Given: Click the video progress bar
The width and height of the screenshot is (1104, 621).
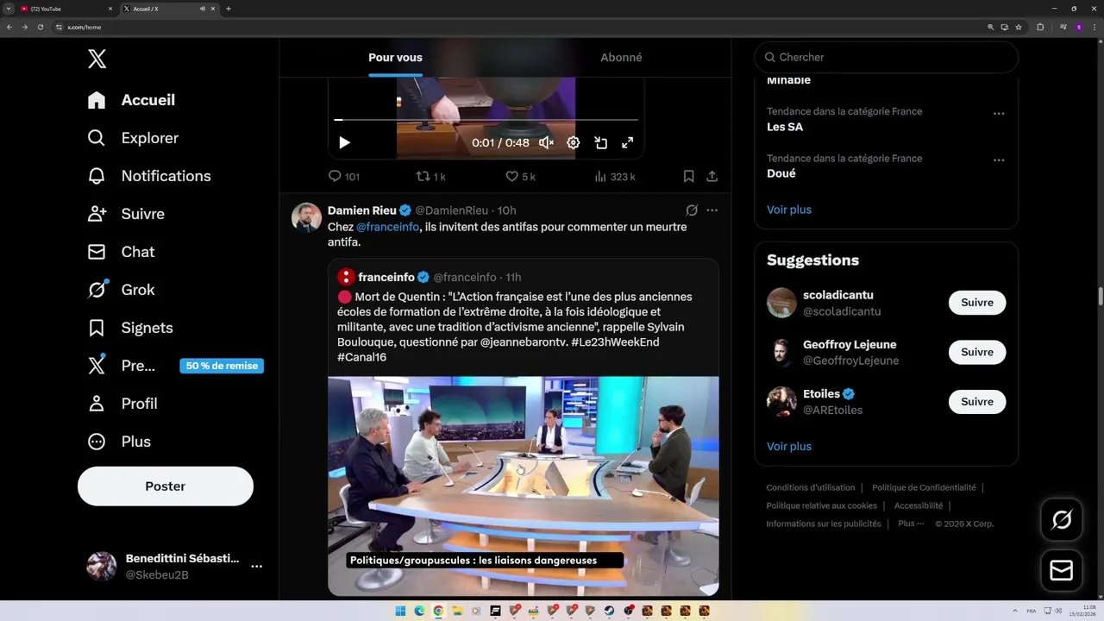Looking at the screenshot, I should click(x=486, y=120).
